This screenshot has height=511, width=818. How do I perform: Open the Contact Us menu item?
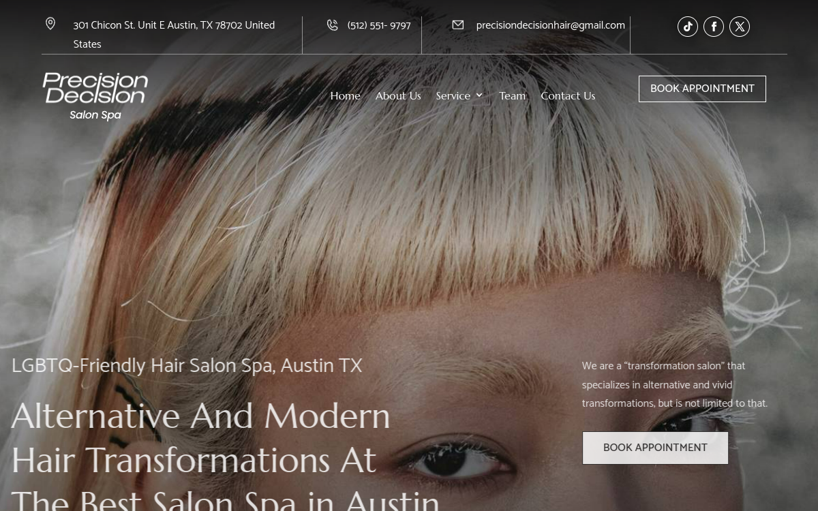[568, 96]
